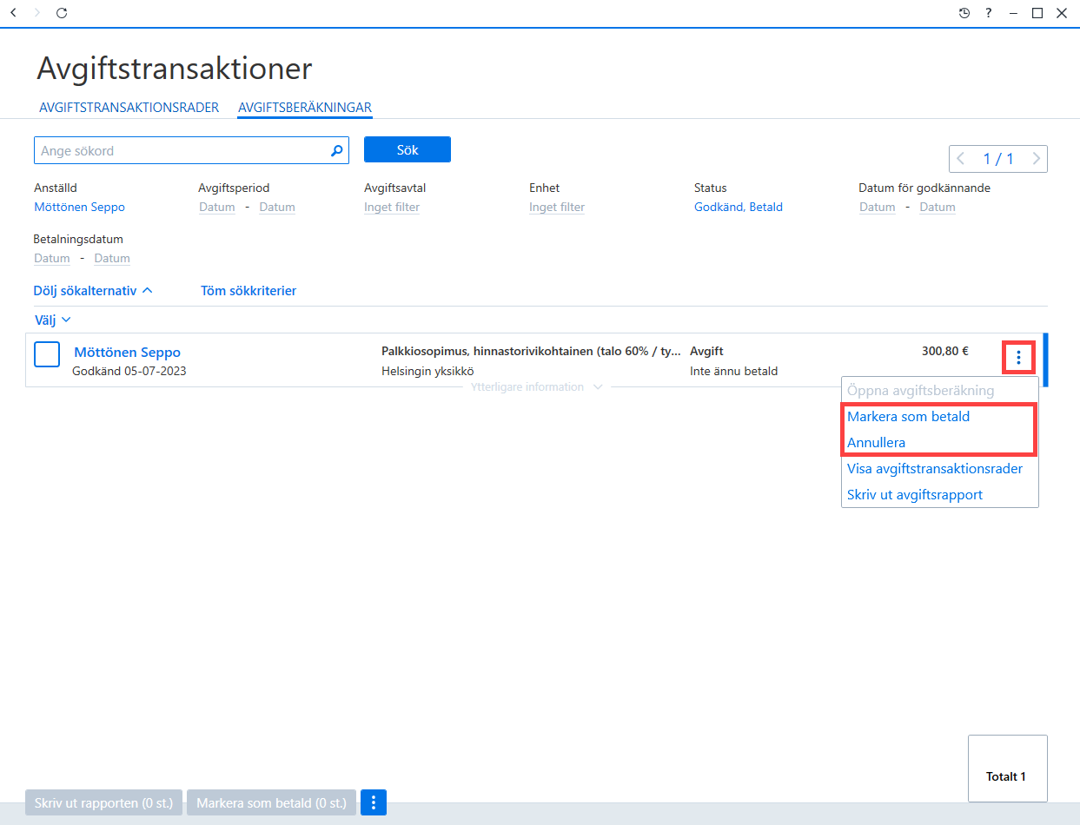Open the history clock icon in title bar
Viewport: 1080px width, 825px height.
click(964, 13)
